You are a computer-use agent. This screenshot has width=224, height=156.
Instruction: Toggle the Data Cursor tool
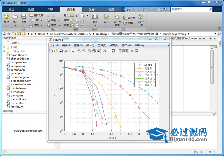click(x=99, y=51)
